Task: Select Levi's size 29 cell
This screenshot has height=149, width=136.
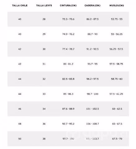Action: 44,34
